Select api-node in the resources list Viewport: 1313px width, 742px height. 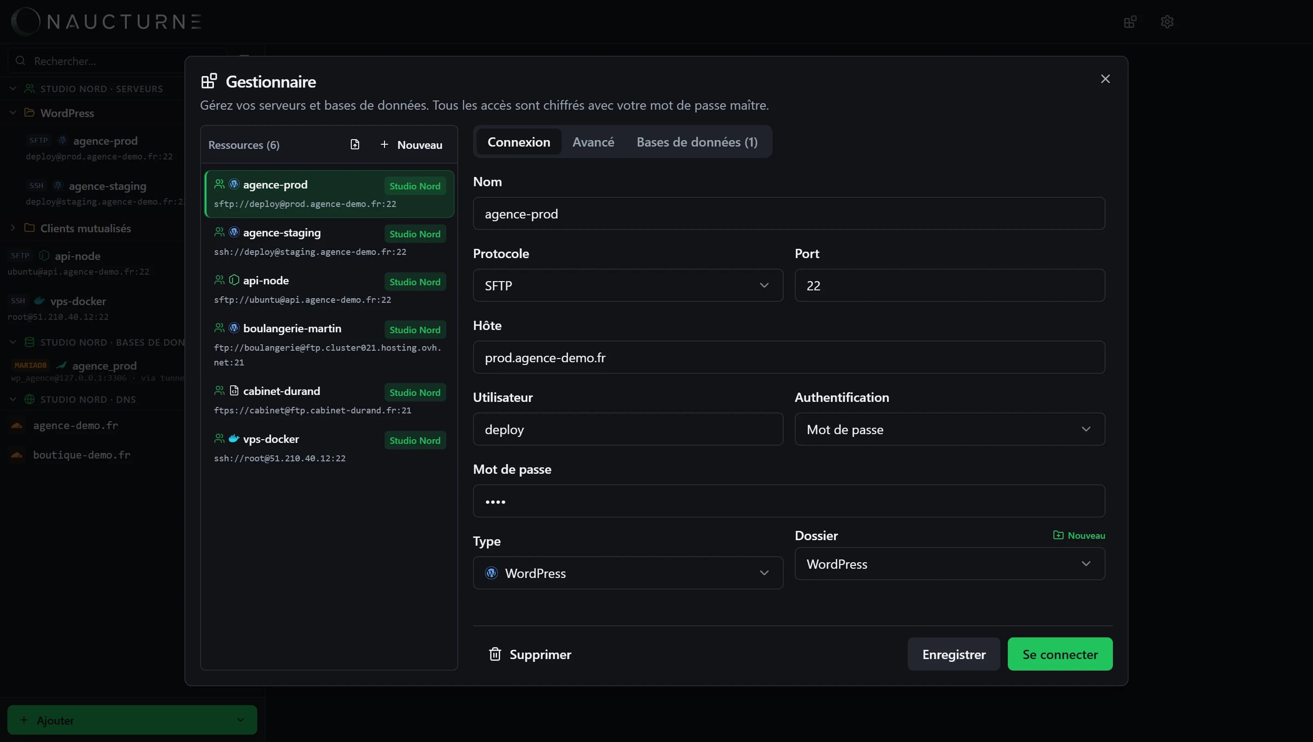click(329, 290)
